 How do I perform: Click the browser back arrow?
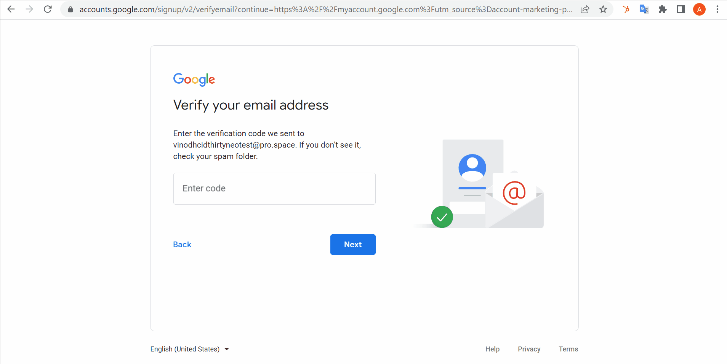11,9
